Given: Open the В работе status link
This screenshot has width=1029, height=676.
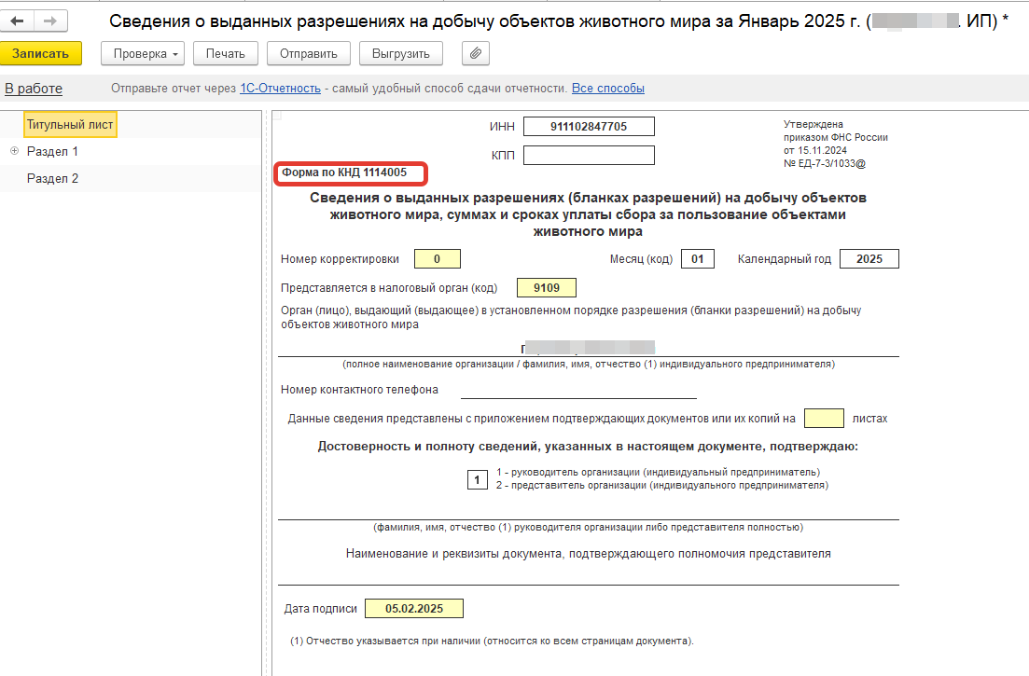Looking at the screenshot, I should [34, 89].
